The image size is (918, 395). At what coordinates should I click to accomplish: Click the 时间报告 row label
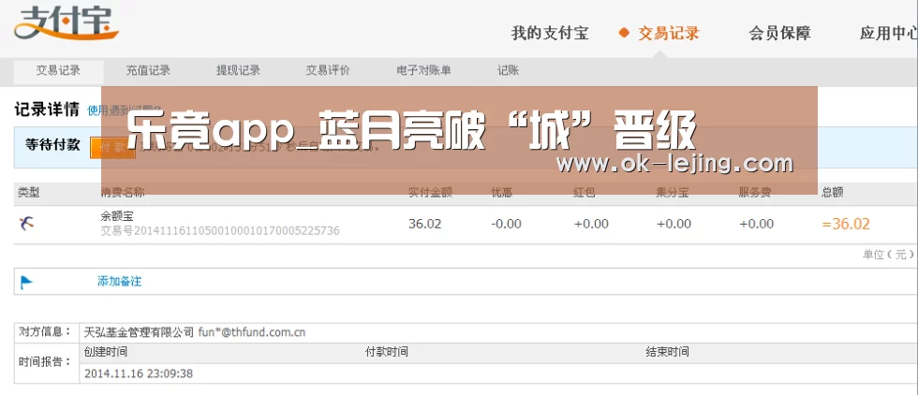45,361
